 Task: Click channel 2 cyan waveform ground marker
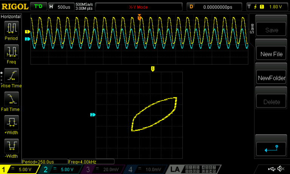pyautogui.click(x=27, y=39)
